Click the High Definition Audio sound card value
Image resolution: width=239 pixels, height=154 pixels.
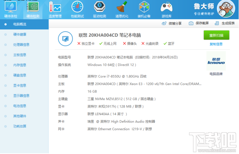(121, 121)
